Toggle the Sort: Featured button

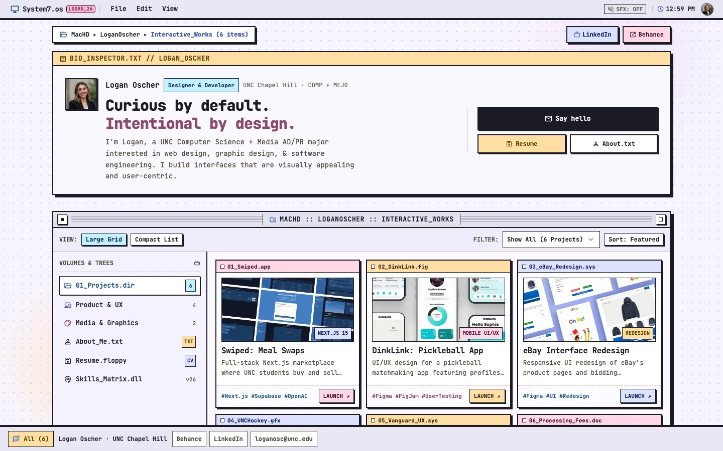pos(634,240)
